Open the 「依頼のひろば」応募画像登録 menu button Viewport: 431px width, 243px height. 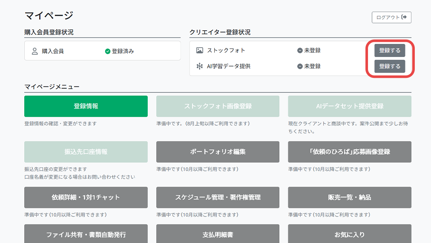350,152
